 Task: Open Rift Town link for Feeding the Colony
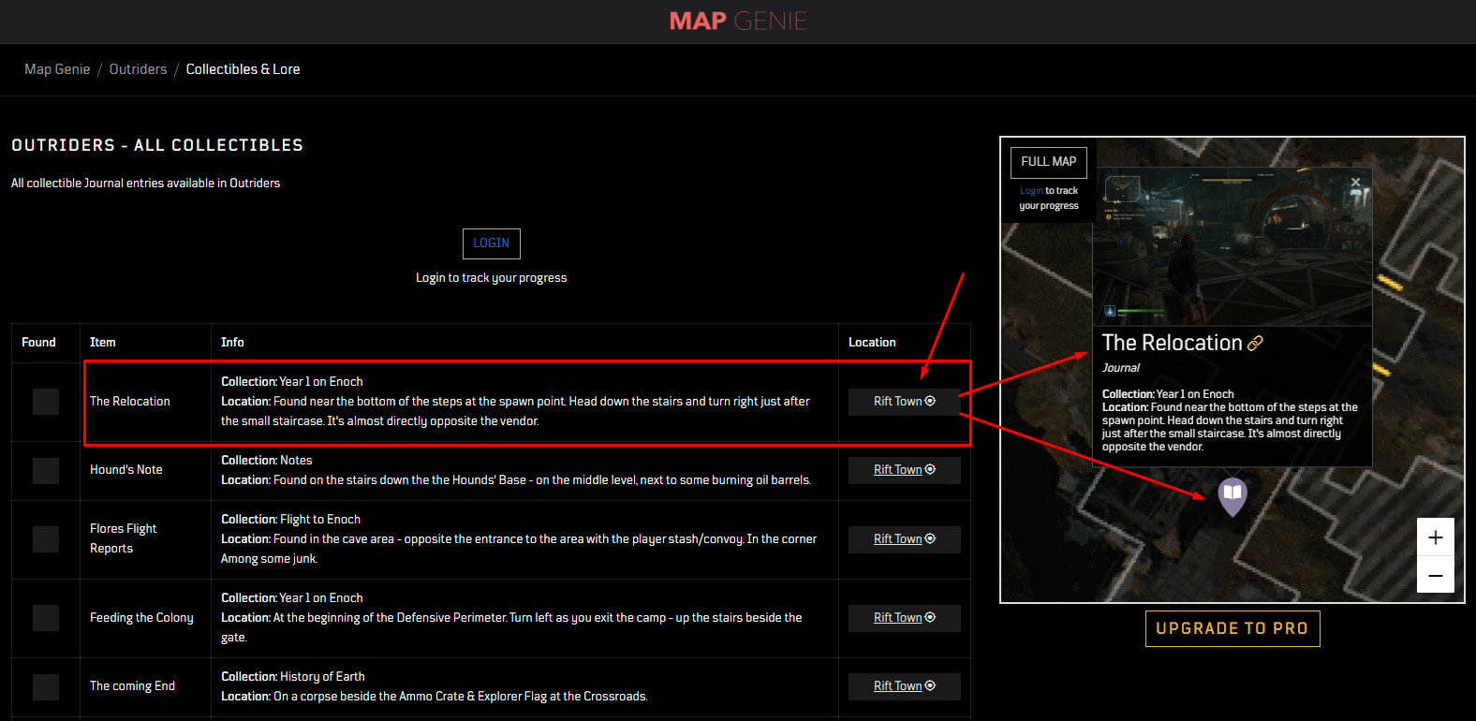coord(905,618)
